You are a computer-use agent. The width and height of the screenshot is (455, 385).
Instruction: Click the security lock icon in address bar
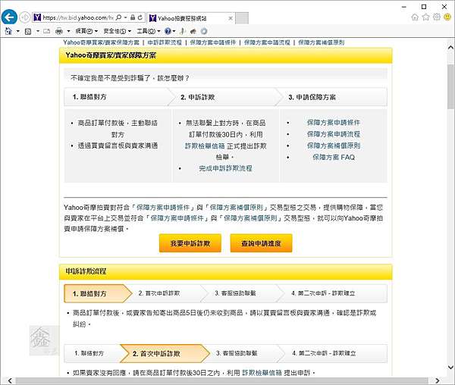pyautogui.click(x=133, y=17)
